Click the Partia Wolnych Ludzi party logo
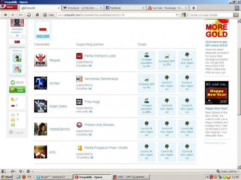 click(x=79, y=56)
